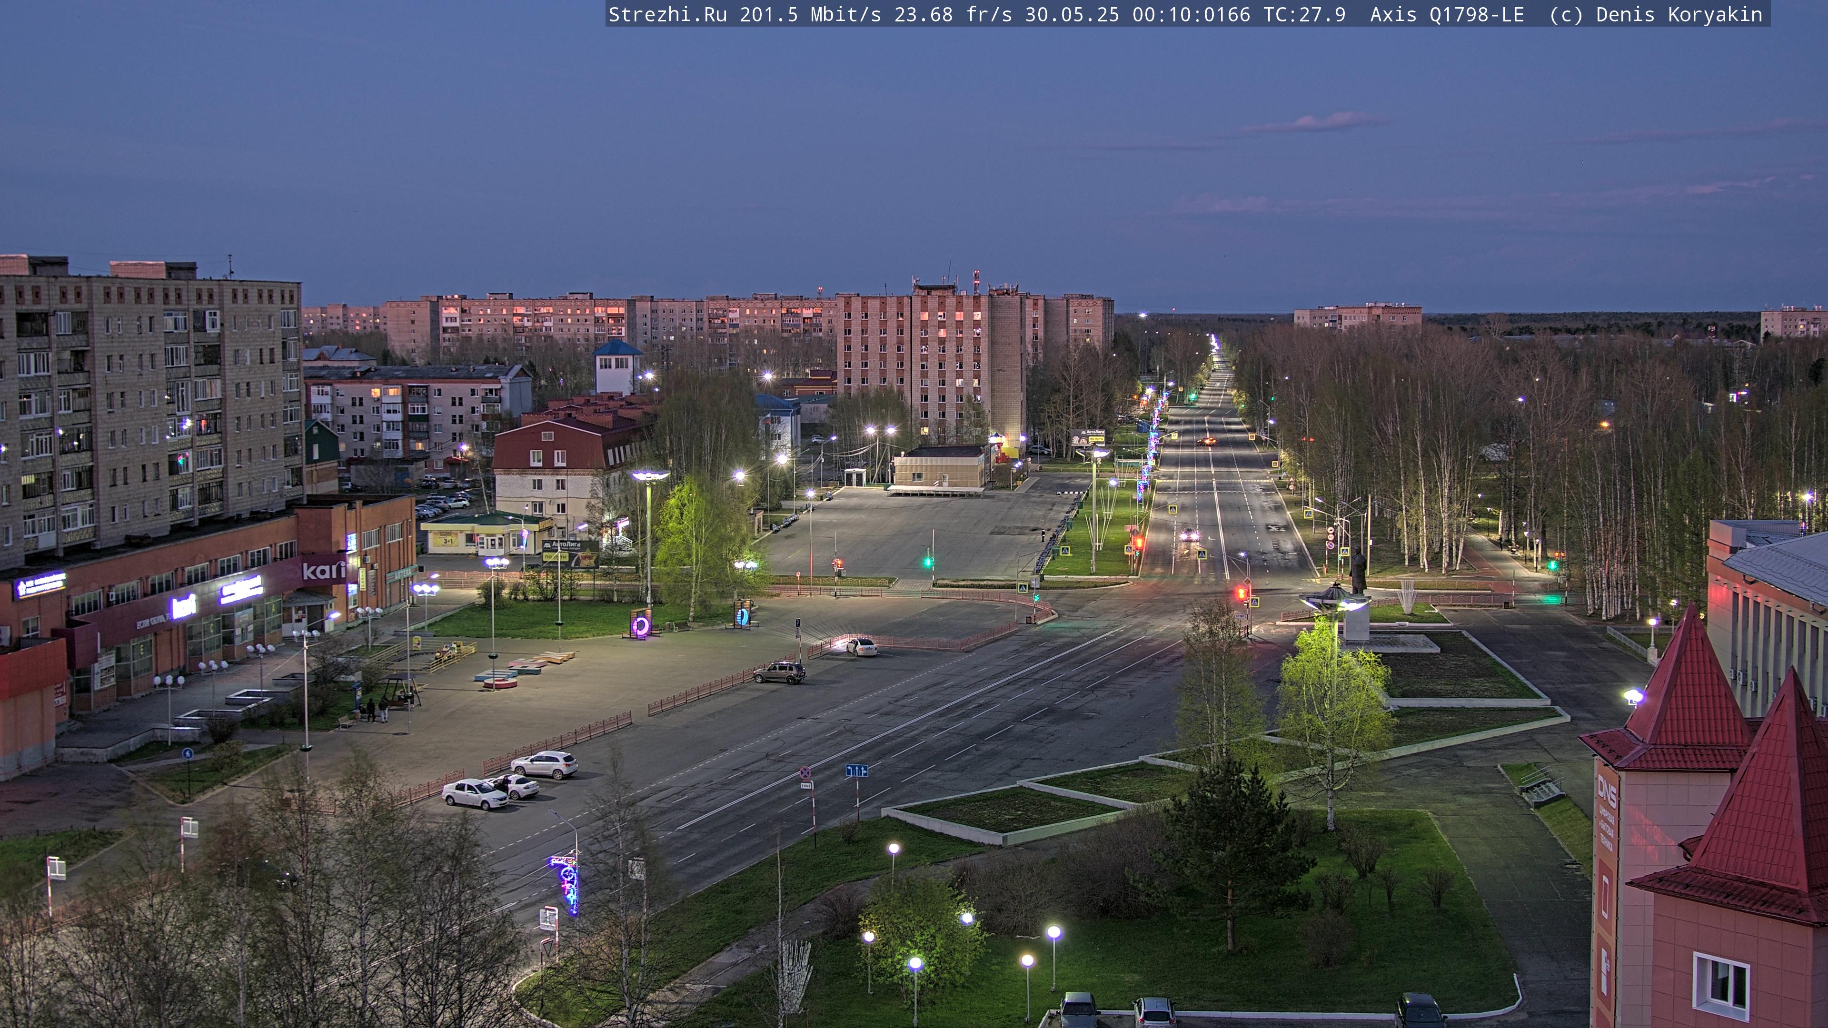
Task: Click the Axis Q1798-LE camera model text
Action: point(1447,15)
